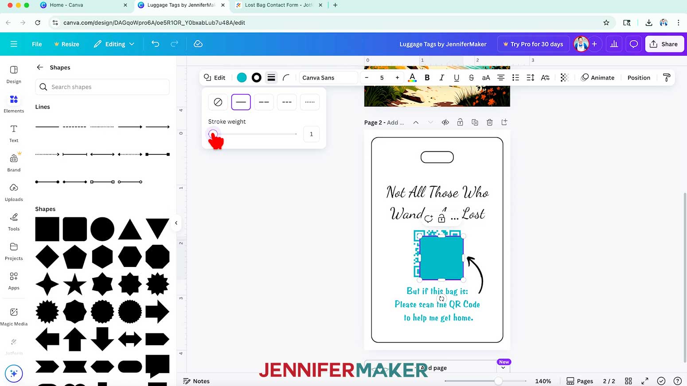Click the cloud save status icon
Screen dimensions: 687x386
pos(198,44)
